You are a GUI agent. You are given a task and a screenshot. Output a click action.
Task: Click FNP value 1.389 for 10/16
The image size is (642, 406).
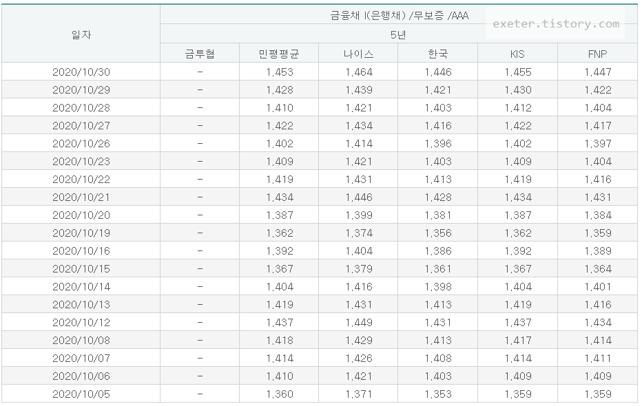pyautogui.click(x=598, y=251)
